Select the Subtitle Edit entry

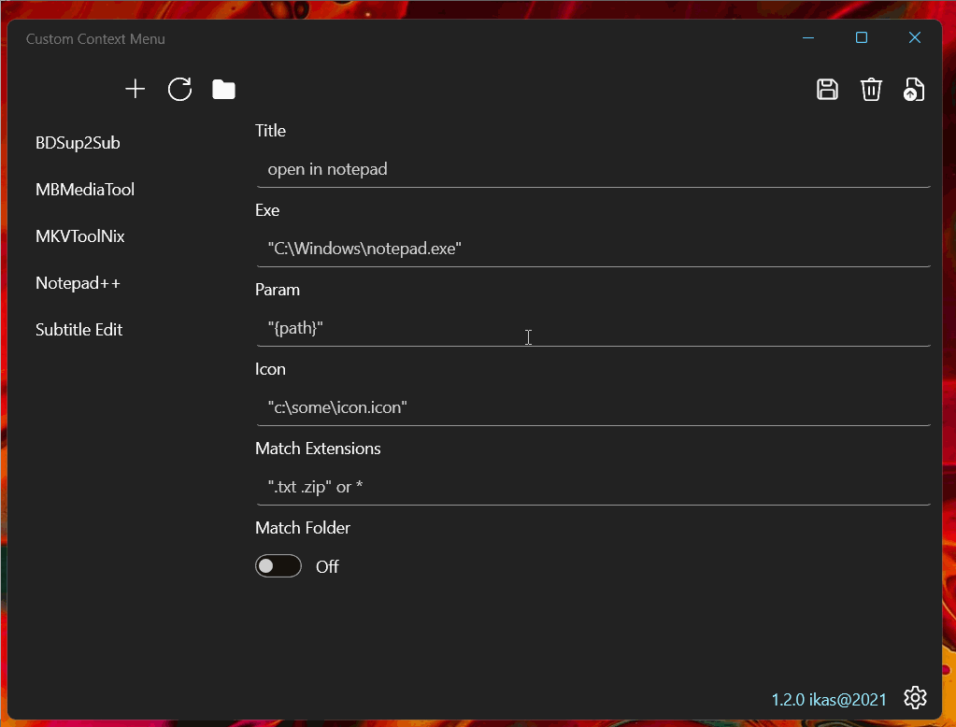[x=78, y=329]
